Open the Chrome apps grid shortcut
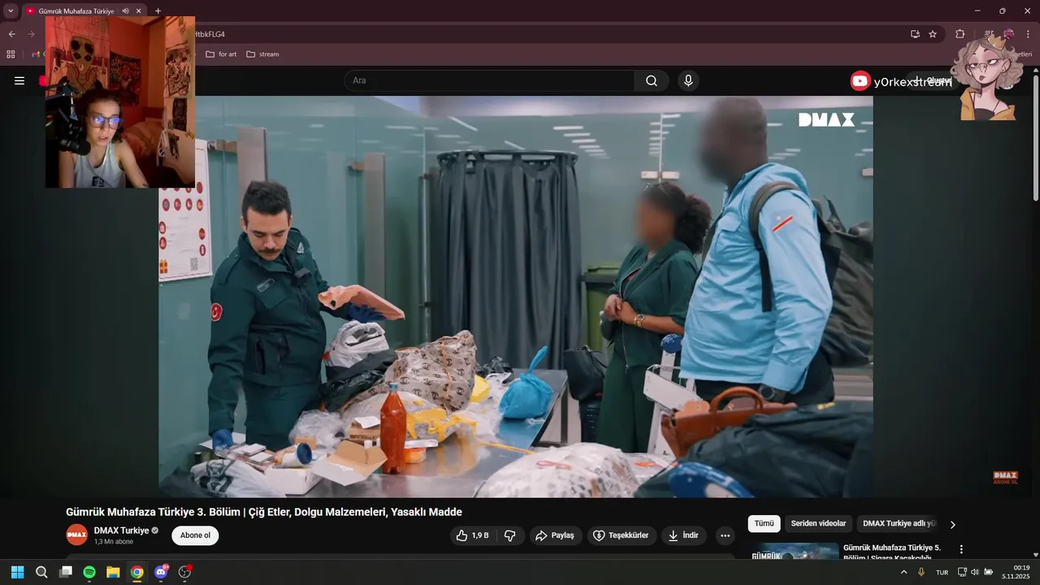Viewport: 1040px width, 585px height. (11, 54)
